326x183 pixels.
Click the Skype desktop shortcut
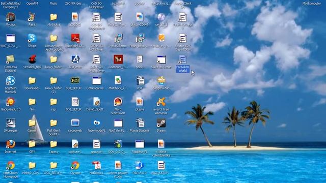tap(32, 39)
